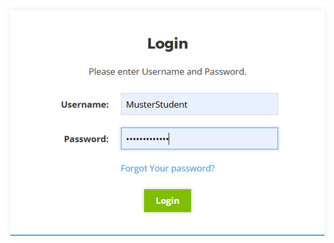The width and height of the screenshot is (334, 243).
Task: Click the bold Login heading
Action: (x=168, y=44)
